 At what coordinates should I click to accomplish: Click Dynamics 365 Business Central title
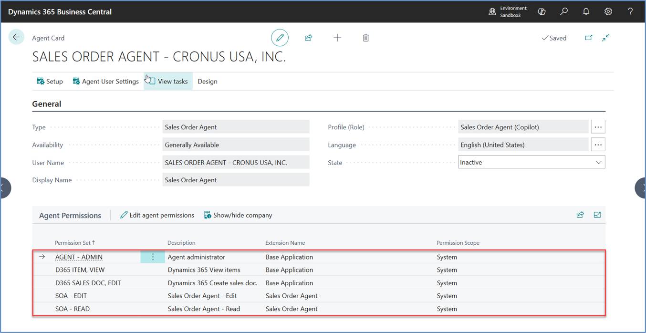coord(60,11)
